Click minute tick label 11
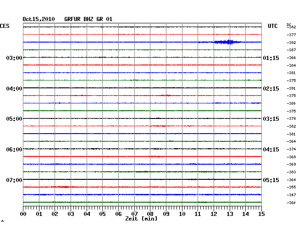 pos(198,214)
